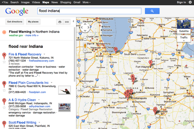Open News in top bar
The width and height of the screenshot is (194, 129).
tap(55, 2)
